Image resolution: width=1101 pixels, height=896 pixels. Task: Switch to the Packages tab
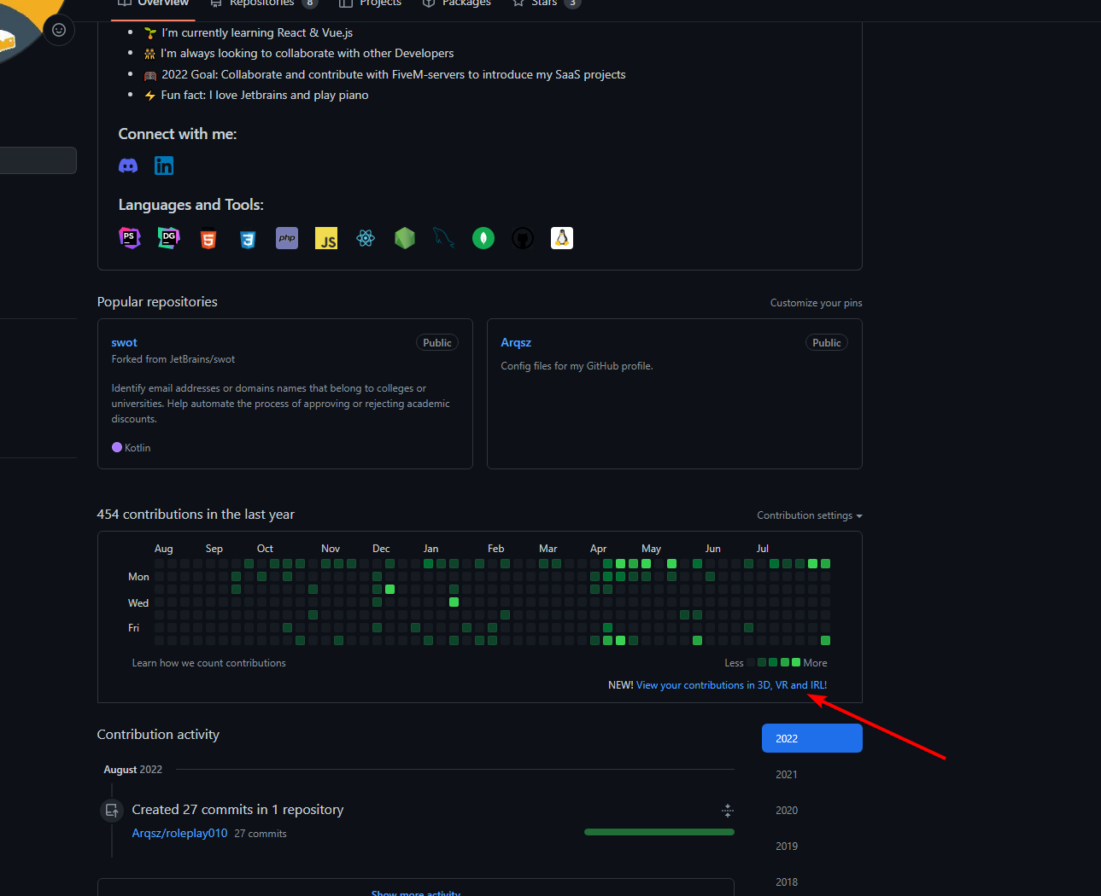pos(466,3)
